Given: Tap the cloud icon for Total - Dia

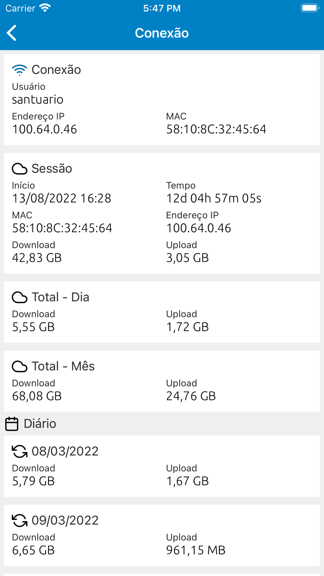Looking at the screenshot, I should pyautogui.click(x=19, y=297).
